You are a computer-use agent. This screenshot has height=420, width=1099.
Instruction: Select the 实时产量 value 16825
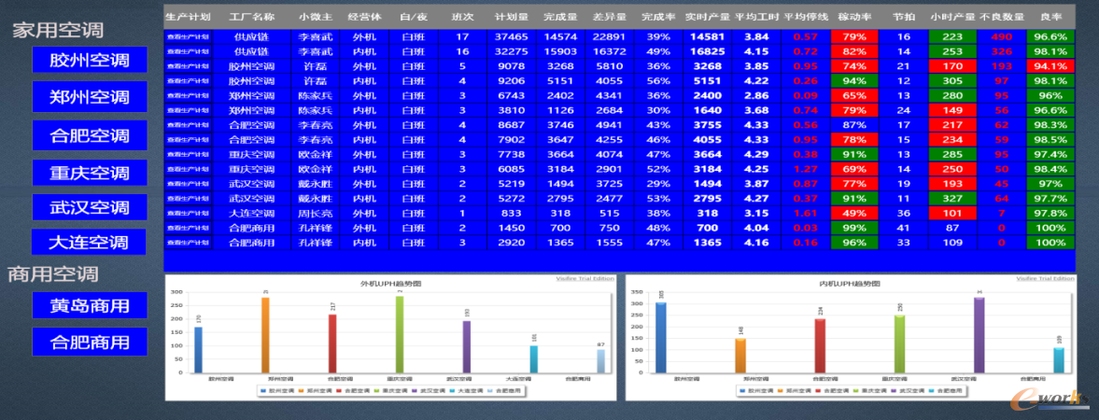pyautogui.click(x=708, y=51)
